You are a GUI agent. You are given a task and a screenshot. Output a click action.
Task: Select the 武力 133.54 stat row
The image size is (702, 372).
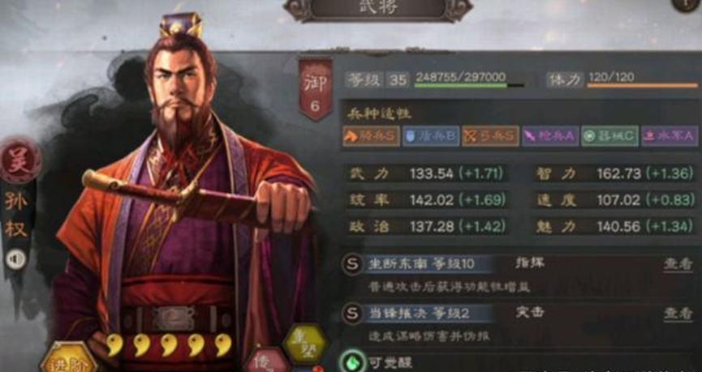pyautogui.click(x=426, y=174)
